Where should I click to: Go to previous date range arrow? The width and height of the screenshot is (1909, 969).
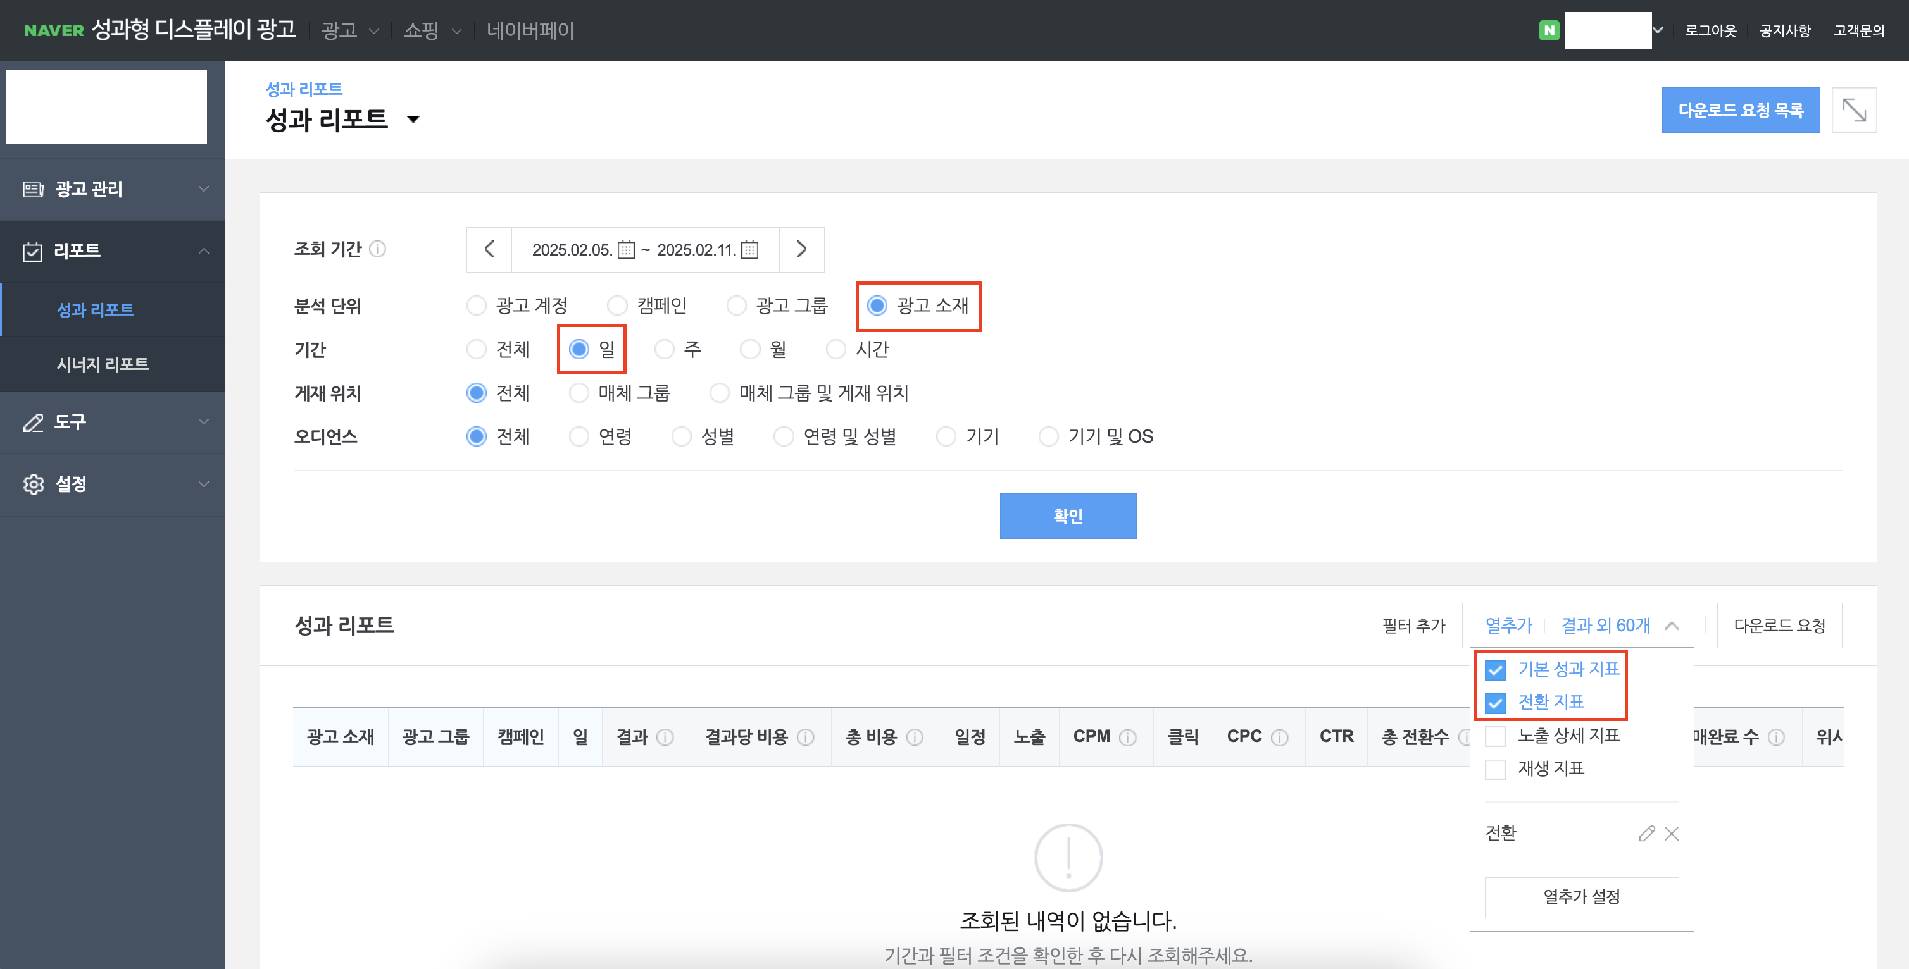click(489, 250)
